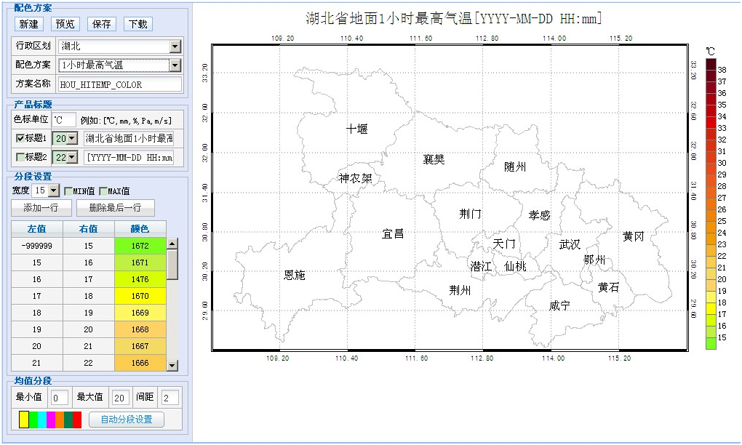Toggle the MIN值 checkbox
742x445 pixels.
pyautogui.click(x=68, y=191)
